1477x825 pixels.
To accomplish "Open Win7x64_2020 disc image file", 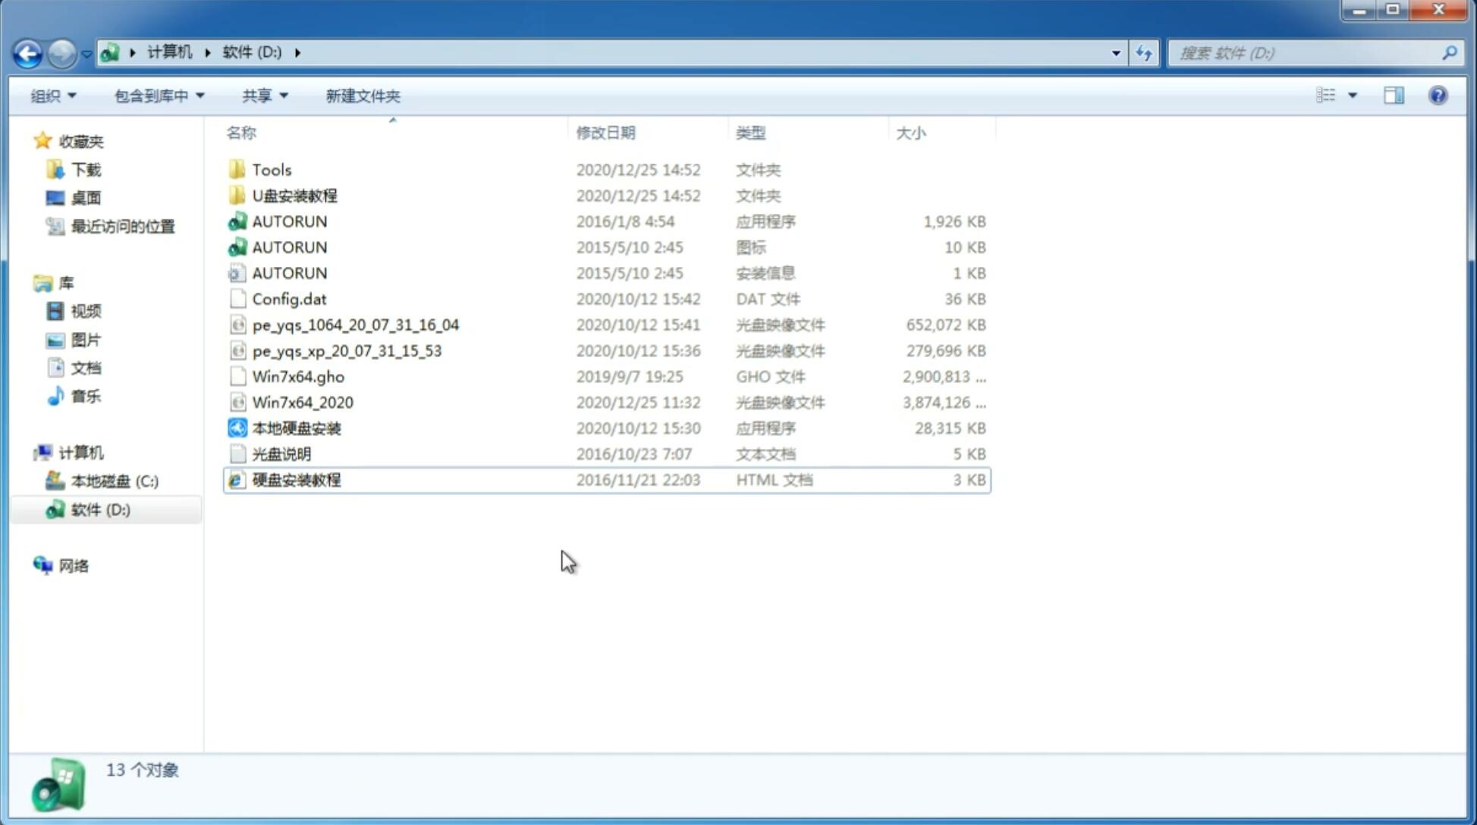I will coord(302,403).
